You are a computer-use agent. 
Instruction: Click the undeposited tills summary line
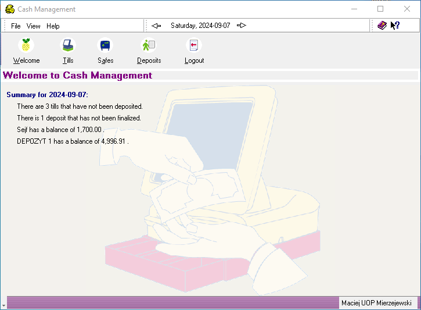point(80,106)
